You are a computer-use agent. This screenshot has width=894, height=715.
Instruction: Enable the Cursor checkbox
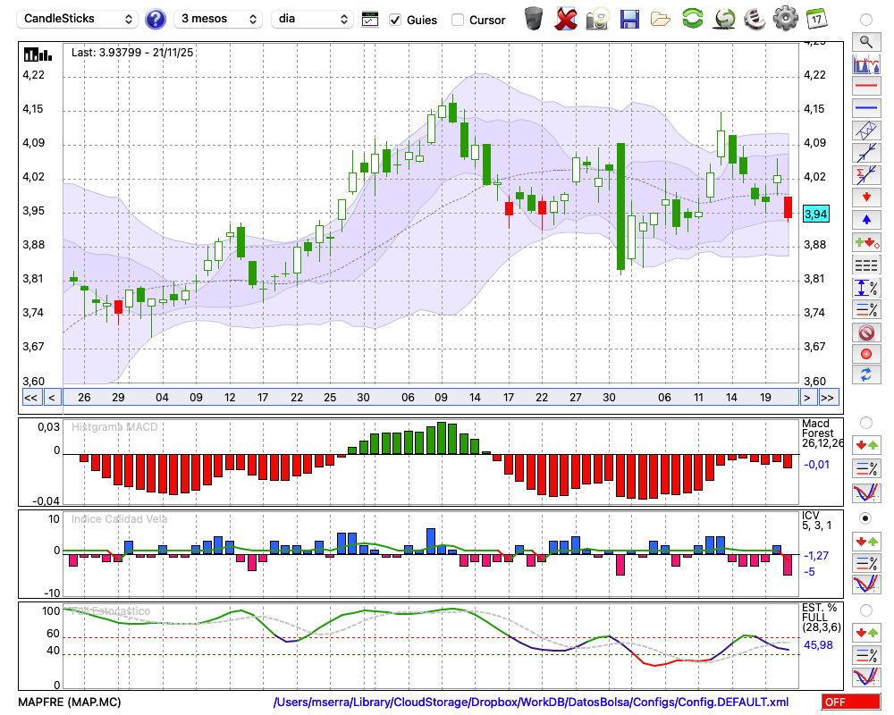[x=458, y=20]
